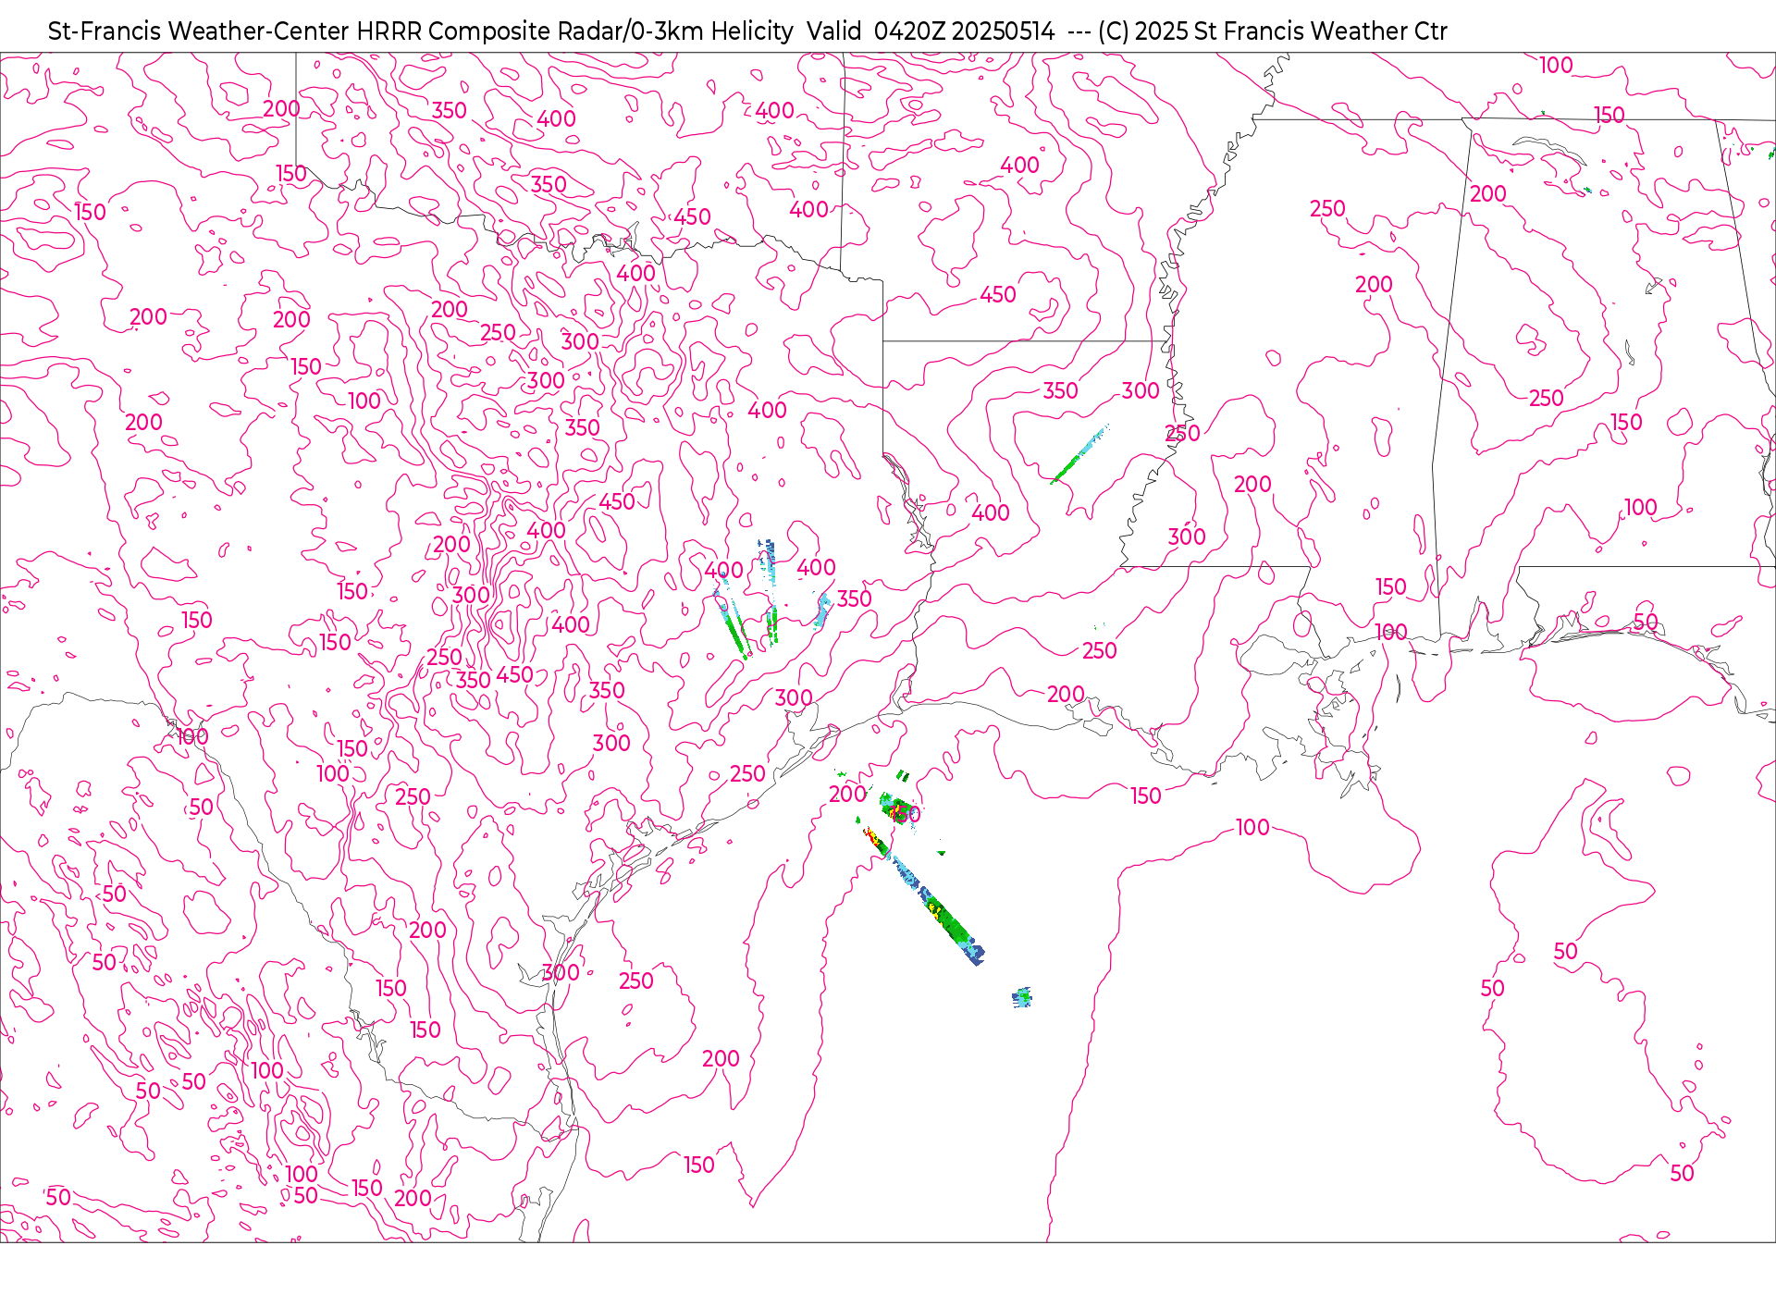Viewport: 1776px width, 1295px height.
Task: Click the 'HRRR Composite Radar/0-3km Helicity' title text
Action: point(574,31)
